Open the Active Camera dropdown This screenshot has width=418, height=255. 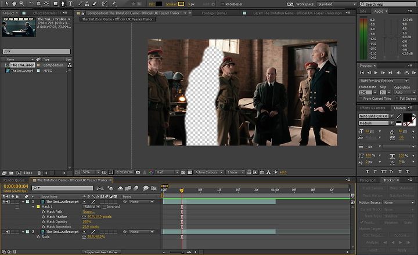(x=209, y=172)
